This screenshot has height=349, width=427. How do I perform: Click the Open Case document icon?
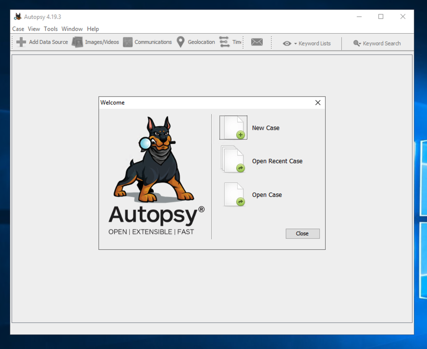pos(234,195)
